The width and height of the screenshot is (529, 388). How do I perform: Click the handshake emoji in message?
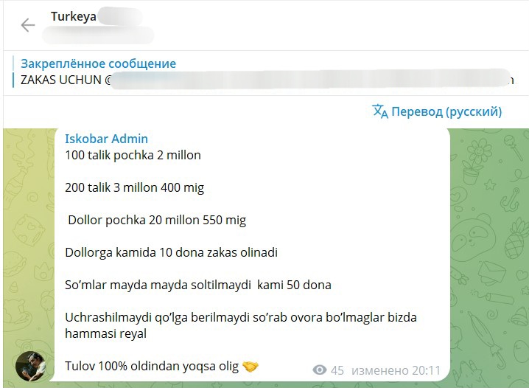pos(251,367)
